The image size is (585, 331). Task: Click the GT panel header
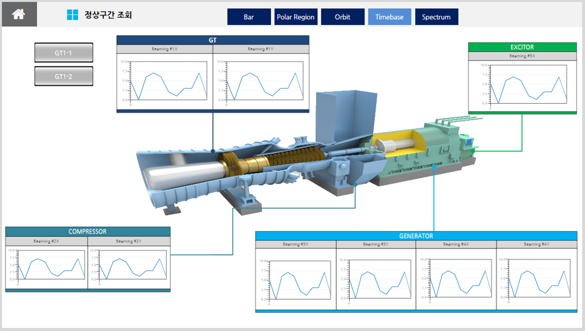click(212, 40)
